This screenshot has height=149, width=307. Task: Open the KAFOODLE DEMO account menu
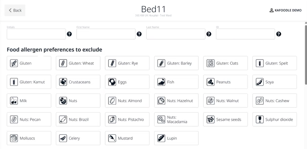tap(285, 10)
